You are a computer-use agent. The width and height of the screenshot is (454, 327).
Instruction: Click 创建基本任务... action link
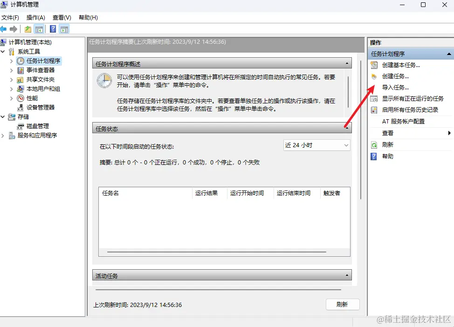401,65
